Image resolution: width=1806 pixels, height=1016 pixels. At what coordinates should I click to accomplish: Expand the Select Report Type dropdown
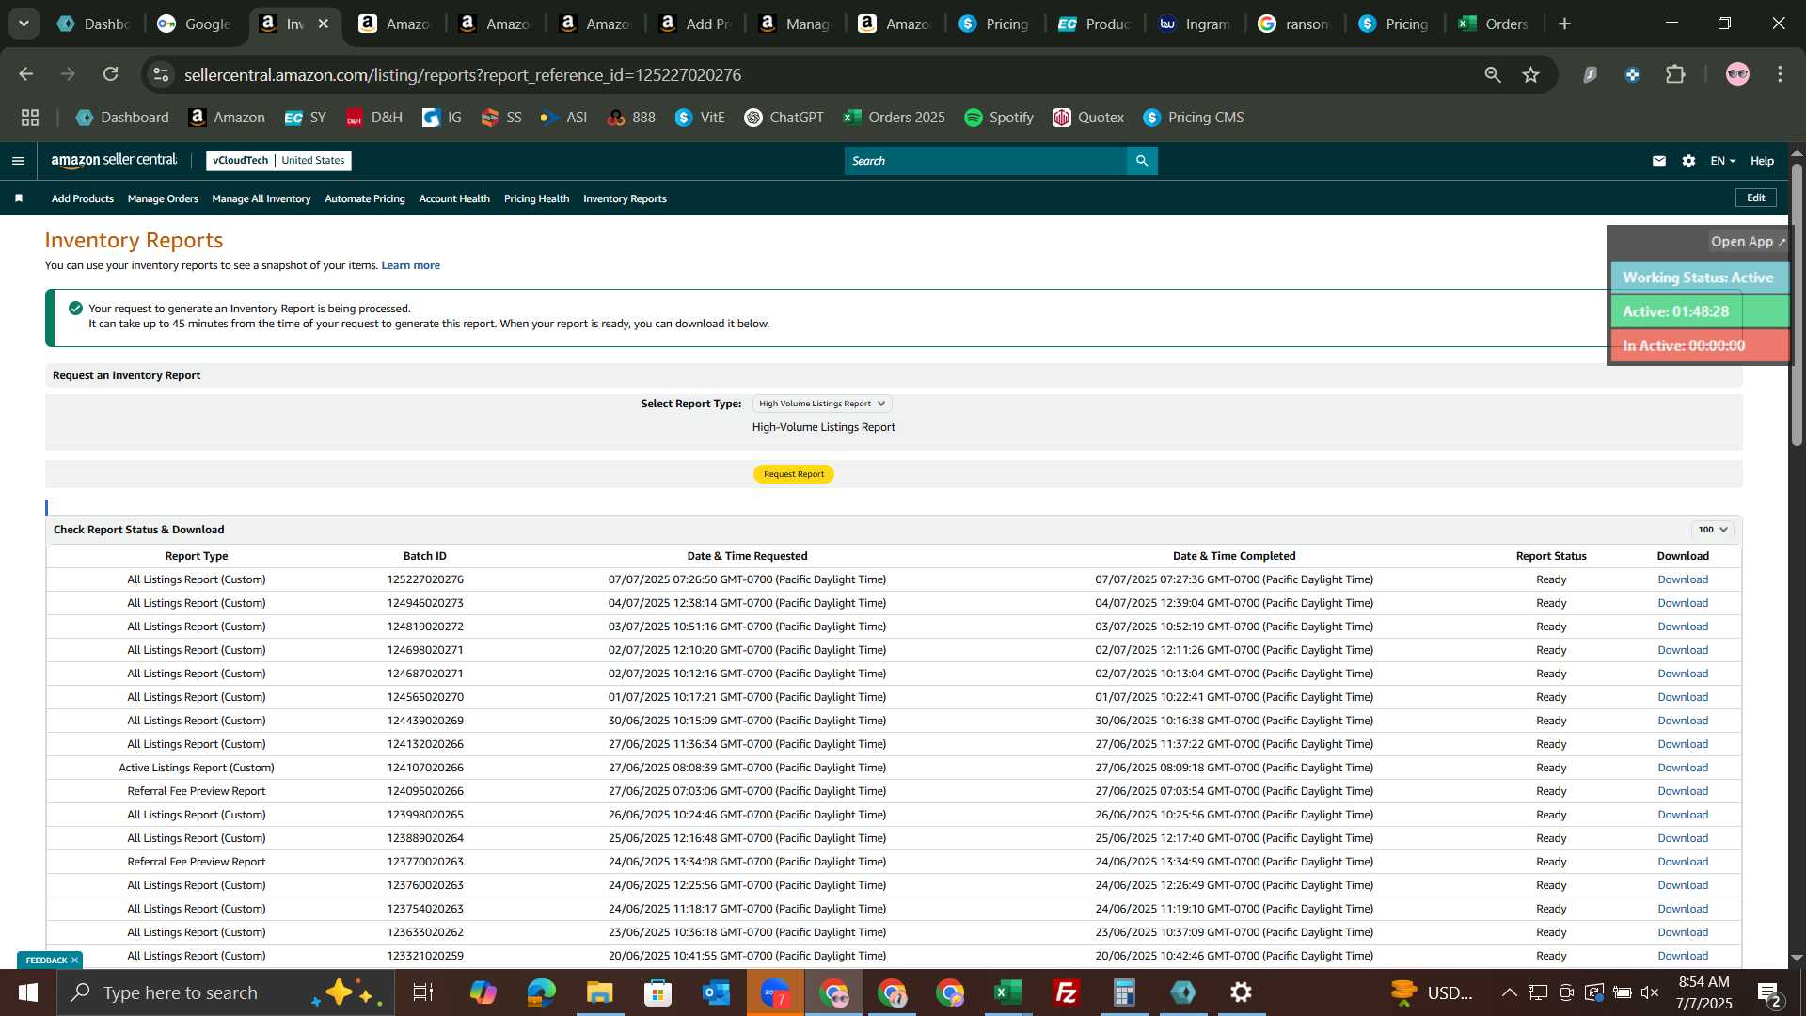822,404
